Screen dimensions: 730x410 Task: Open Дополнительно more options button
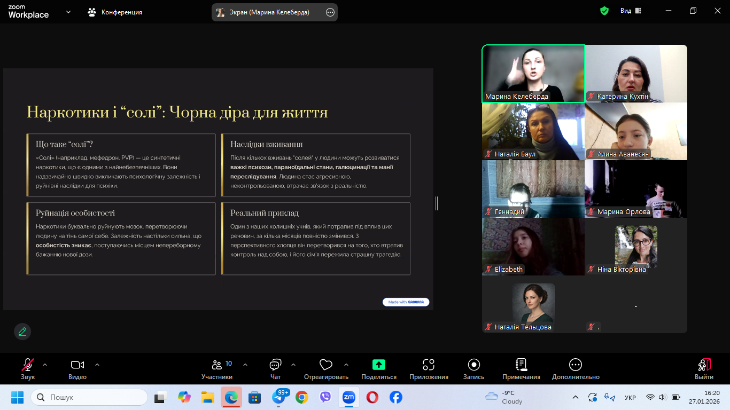(x=576, y=365)
